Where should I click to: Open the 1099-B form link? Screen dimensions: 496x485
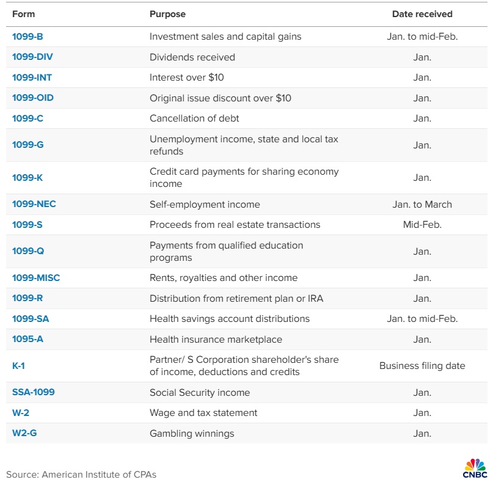(x=27, y=37)
